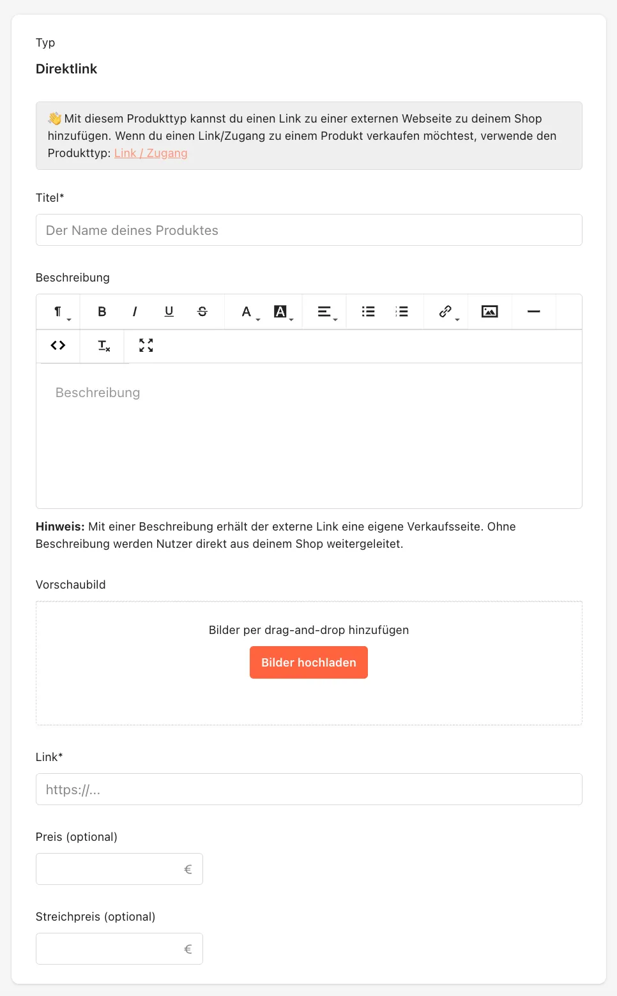Insert an unordered bullet list

(x=369, y=312)
